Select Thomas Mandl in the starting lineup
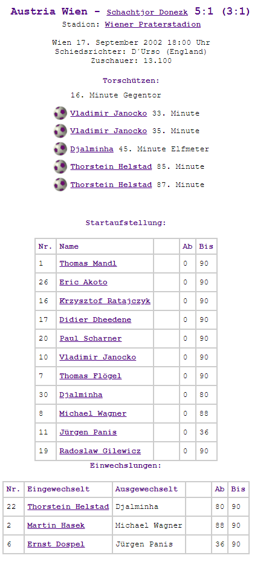The height and width of the screenshot is (567, 269). [88, 263]
